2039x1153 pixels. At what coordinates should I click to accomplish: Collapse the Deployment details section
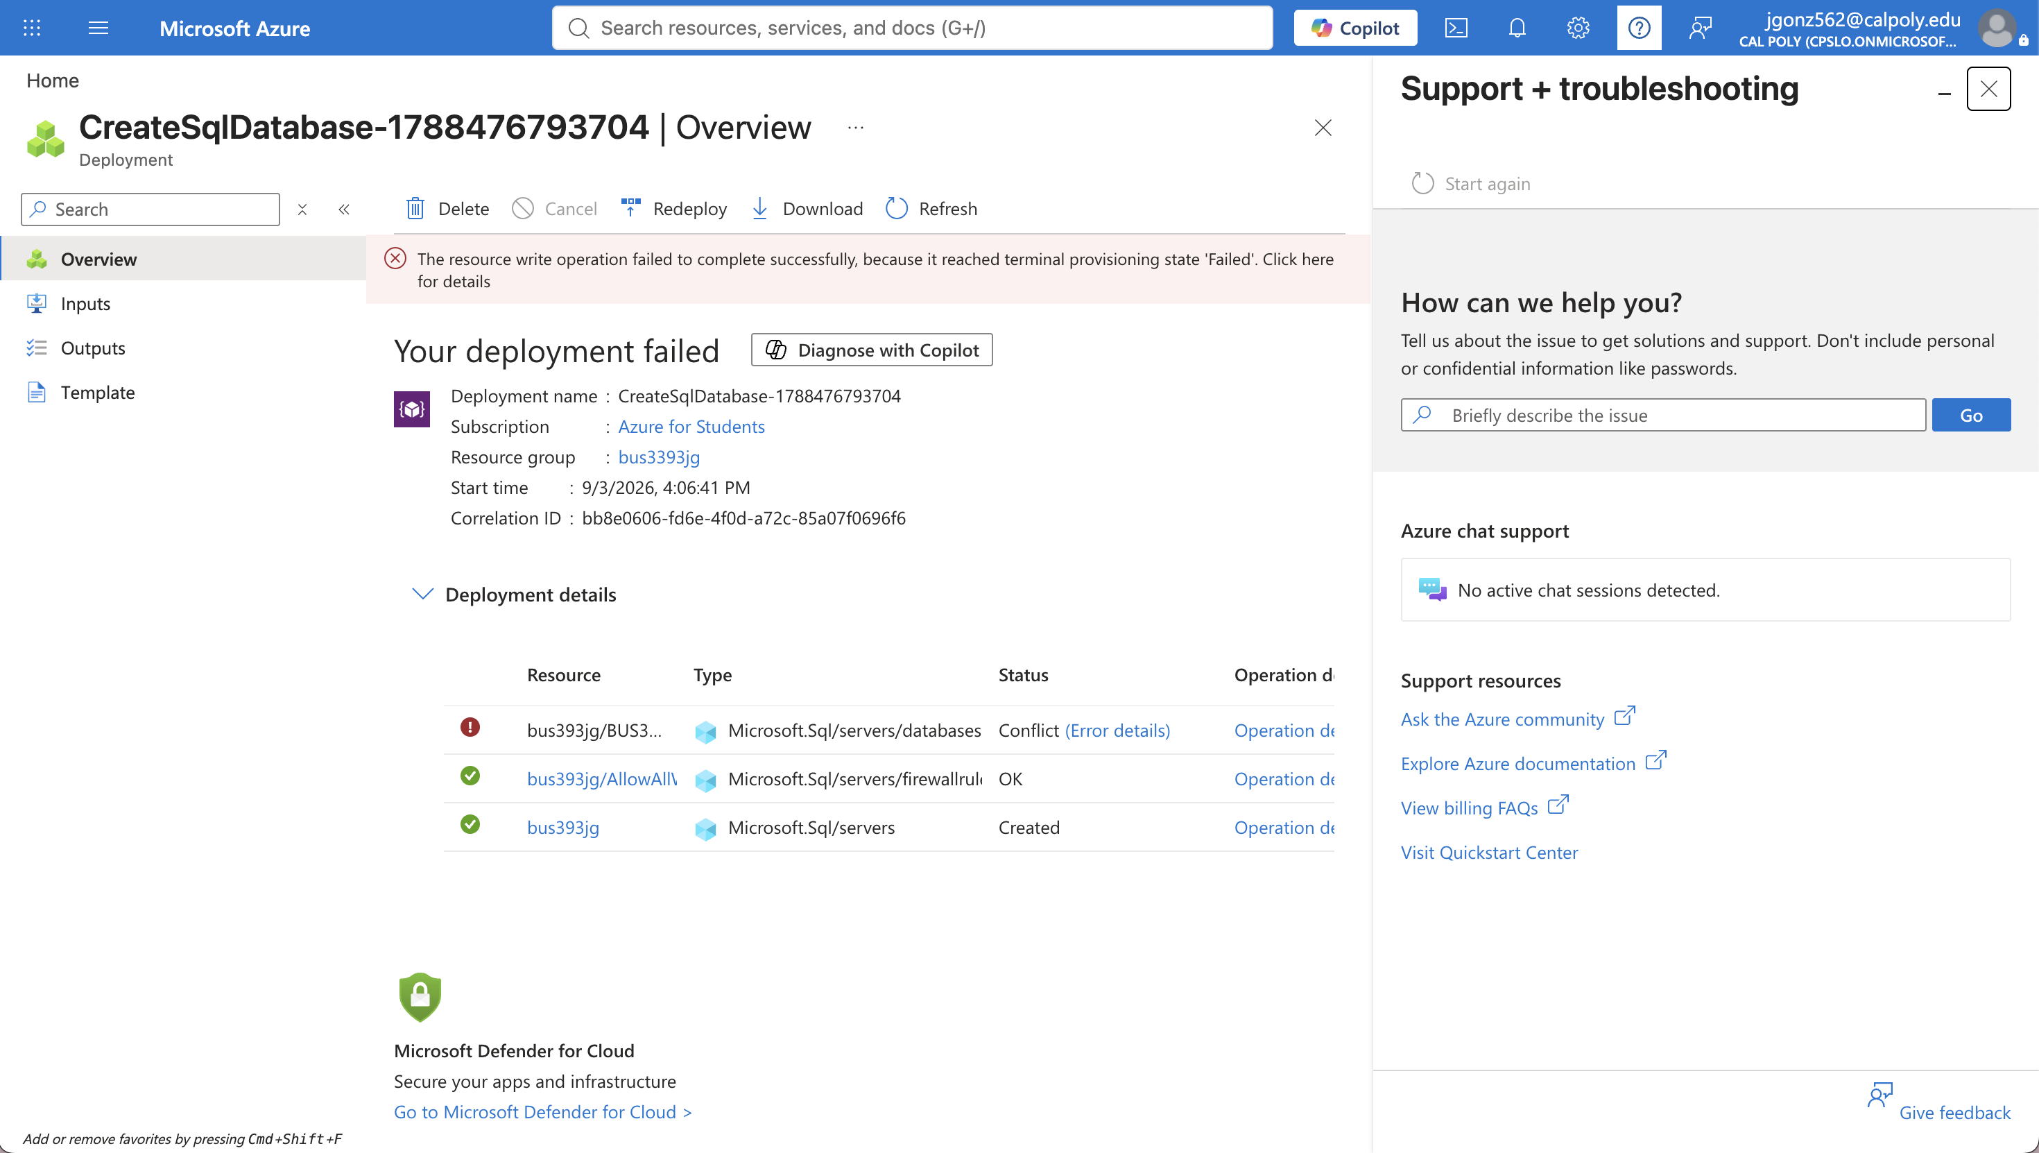(422, 594)
